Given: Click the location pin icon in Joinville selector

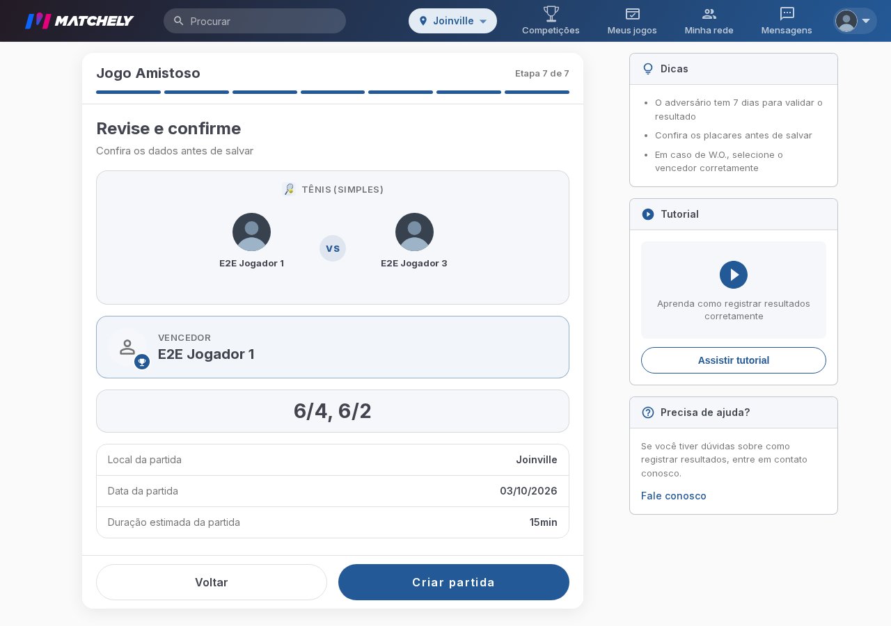Looking at the screenshot, I should tap(423, 21).
